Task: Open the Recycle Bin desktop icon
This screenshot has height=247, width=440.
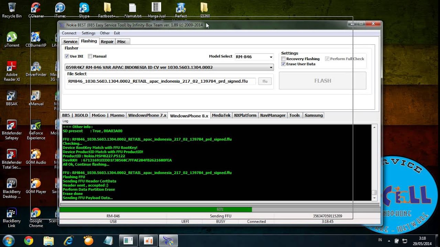Action: click(12, 10)
